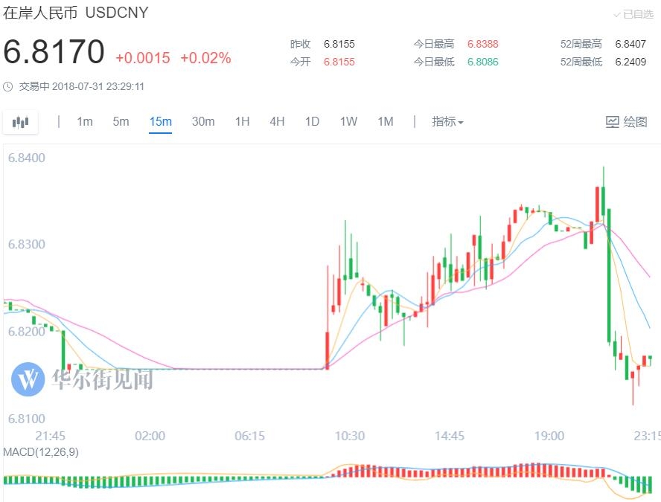Screen dimensions: 661x502
Task: Switch to the 30m timeframe
Action: [x=203, y=122]
